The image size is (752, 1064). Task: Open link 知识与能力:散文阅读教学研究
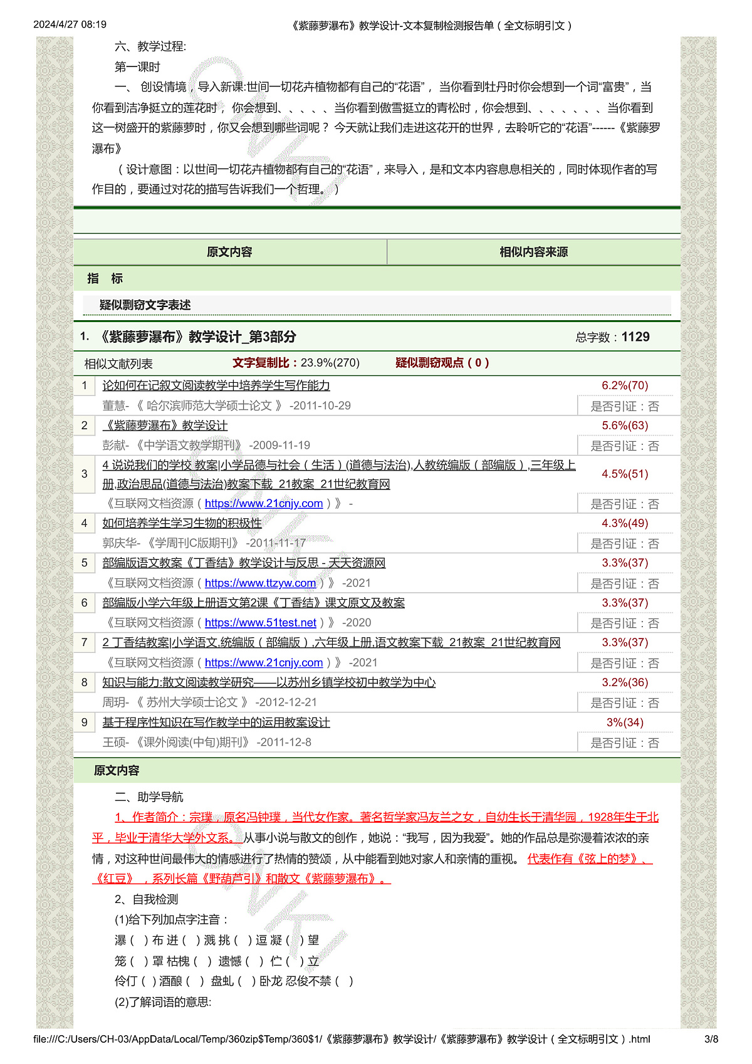269,682
